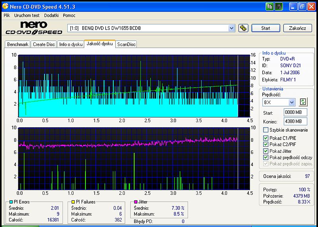
Task: Toggle Pokaż Jitter checkbox
Action: 266,151
